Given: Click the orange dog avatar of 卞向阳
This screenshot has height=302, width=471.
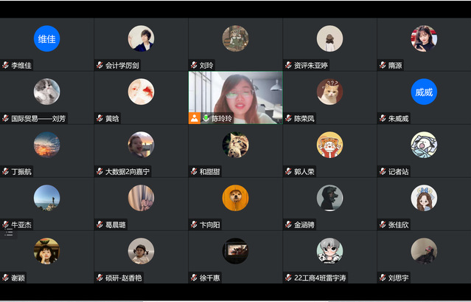Looking at the screenshot, I should [x=236, y=198].
